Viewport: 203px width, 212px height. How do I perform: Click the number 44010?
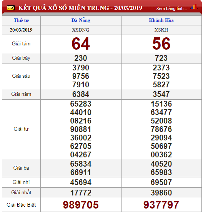(81, 112)
